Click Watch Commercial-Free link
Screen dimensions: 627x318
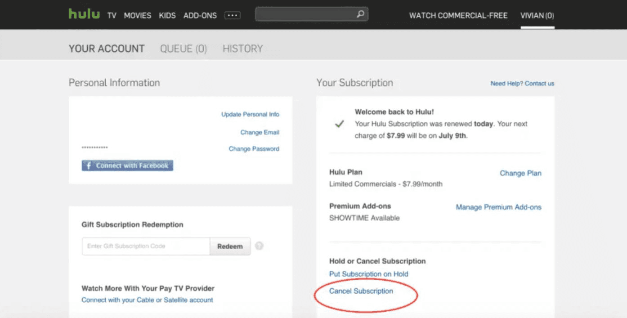[x=458, y=15]
